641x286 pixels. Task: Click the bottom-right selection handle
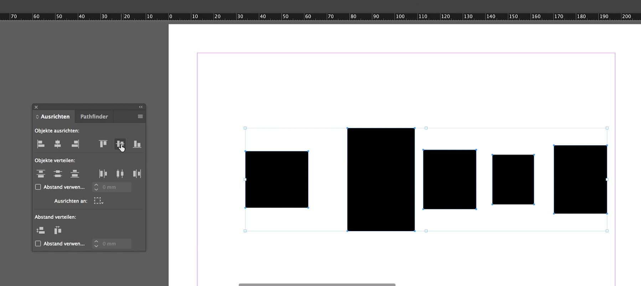tap(607, 231)
